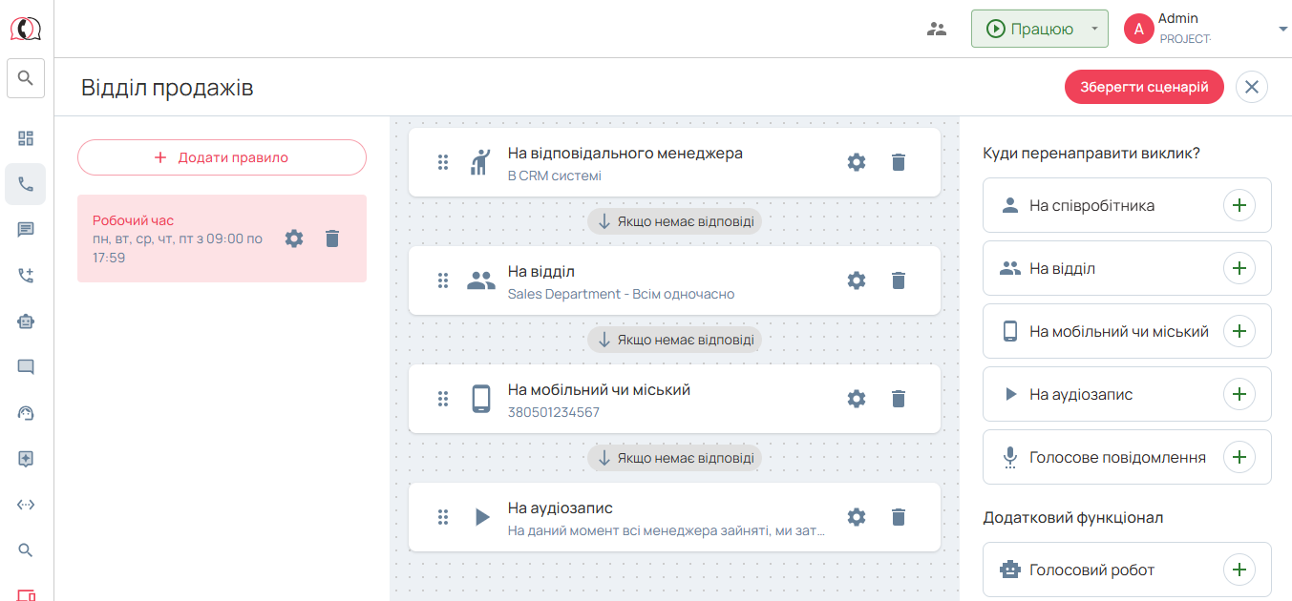Add 'На співробітника' redirect option

pos(1239,205)
